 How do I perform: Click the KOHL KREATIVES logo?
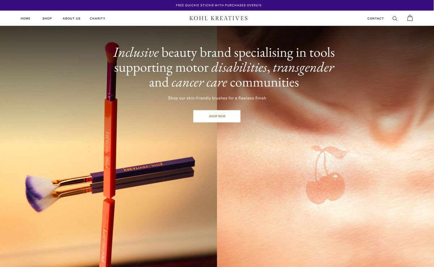click(x=218, y=18)
